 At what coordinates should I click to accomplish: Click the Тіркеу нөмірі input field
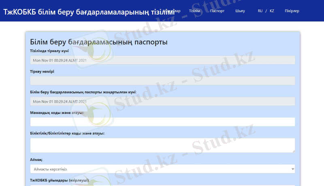click(162, 81)
